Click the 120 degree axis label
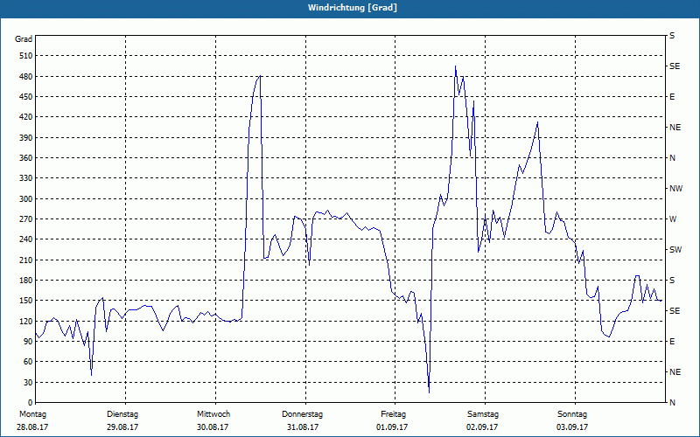The height and width of the screenshot is (437, 700). tap(26, 321)
